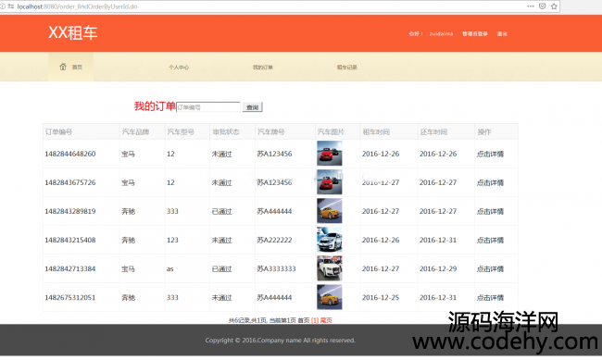Click the 管理员登录 link in header
The height and width of the screenshot is (360, 602).
(x=475, y=33)
